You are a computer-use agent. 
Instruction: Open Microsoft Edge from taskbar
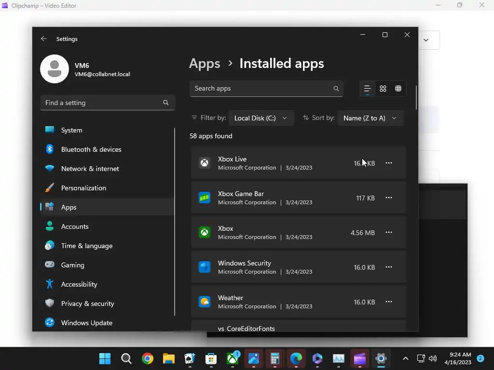coord(296,358)
